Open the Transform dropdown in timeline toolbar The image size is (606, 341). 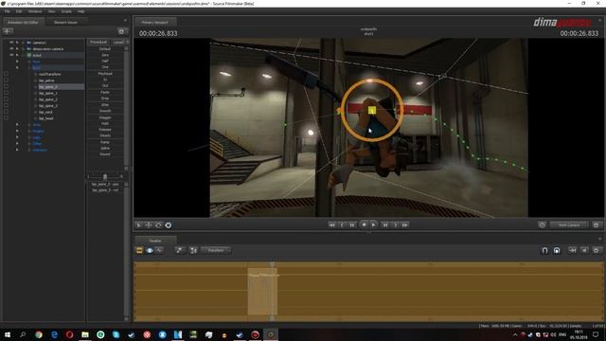coord(216,250)
